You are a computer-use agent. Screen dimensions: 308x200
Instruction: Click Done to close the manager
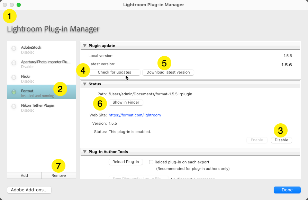tap(287, 190)
